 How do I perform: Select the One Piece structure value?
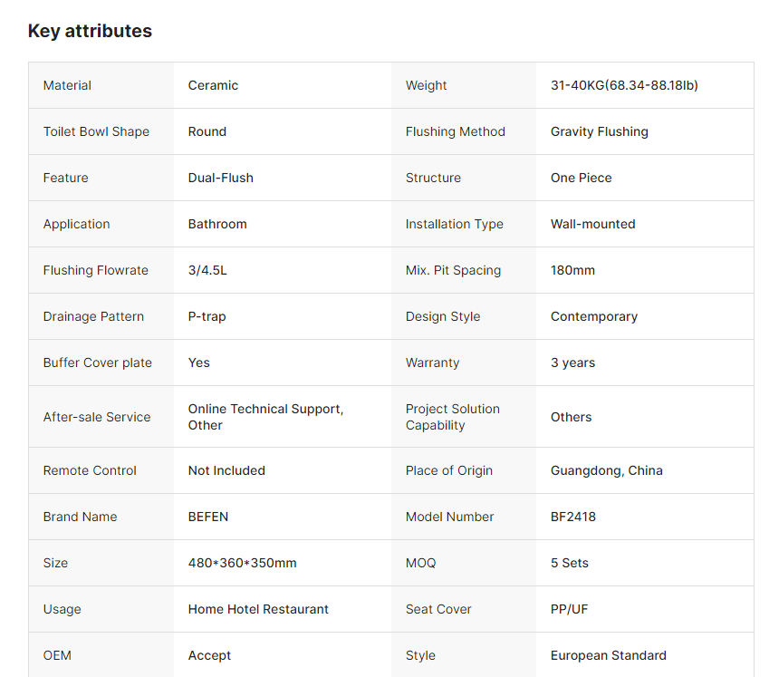pyautogui.click(x=581, y=178)
